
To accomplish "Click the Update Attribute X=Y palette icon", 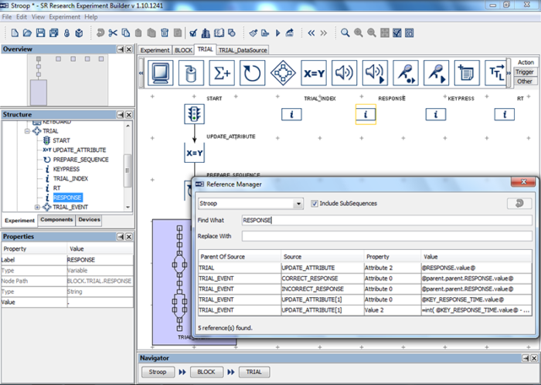I will [x=314, y=73].
